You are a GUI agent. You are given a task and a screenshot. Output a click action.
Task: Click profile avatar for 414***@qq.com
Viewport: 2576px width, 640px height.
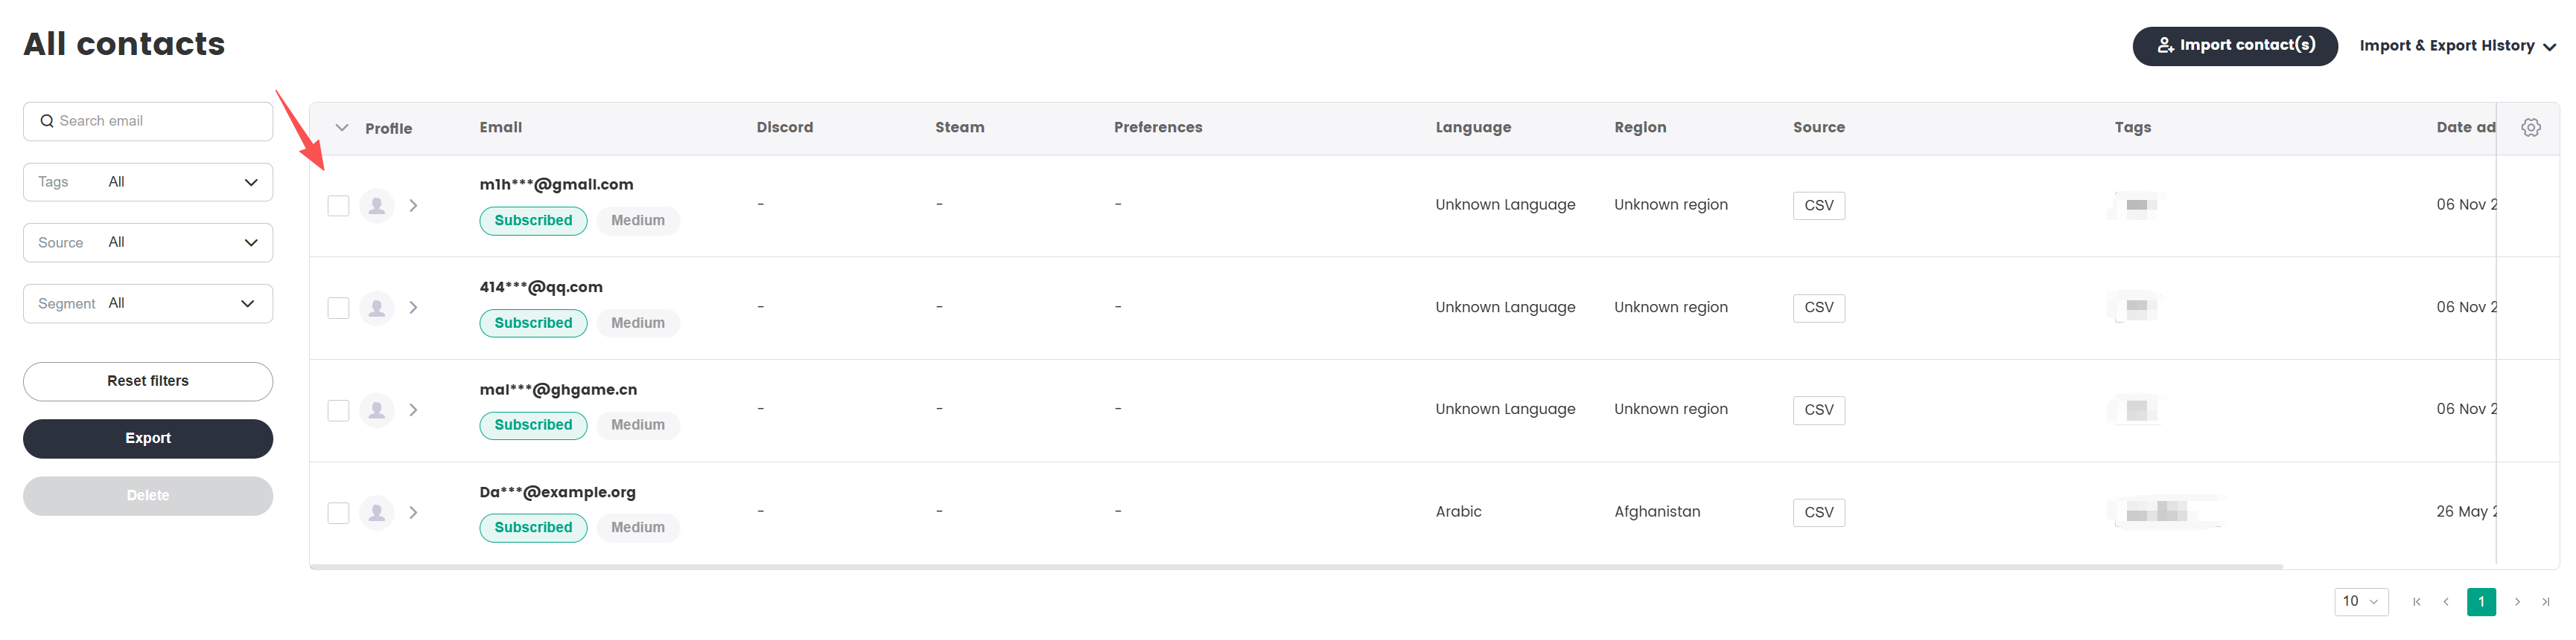tap(376, 308)
